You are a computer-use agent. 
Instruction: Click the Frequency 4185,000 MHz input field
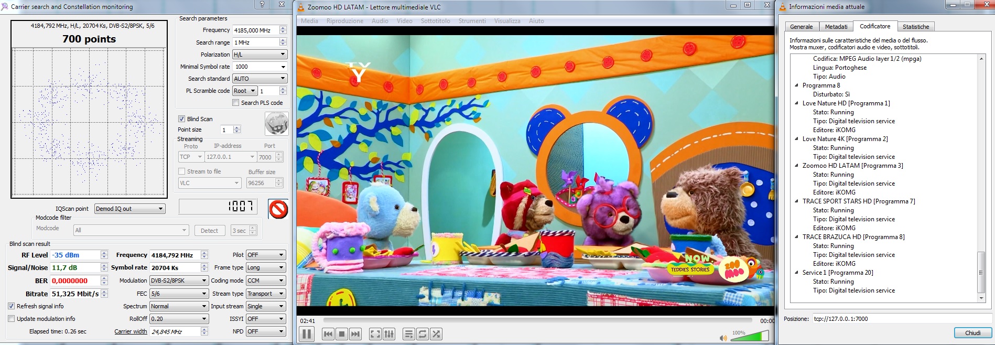click(256, 30)
